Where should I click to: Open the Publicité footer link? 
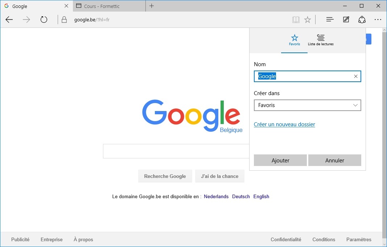click(20, 240)
